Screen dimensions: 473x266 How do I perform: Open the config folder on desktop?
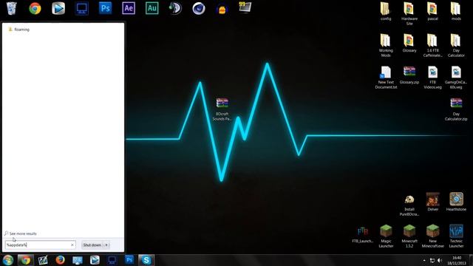tap(386, 12)
